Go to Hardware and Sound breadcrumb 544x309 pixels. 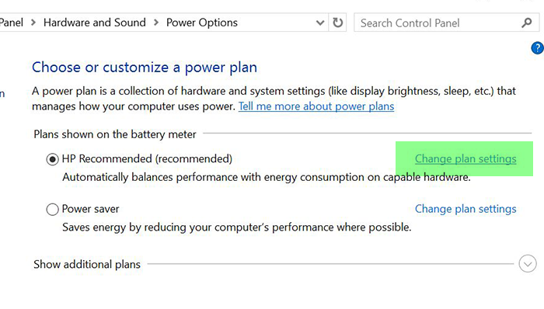coord(94,23)
